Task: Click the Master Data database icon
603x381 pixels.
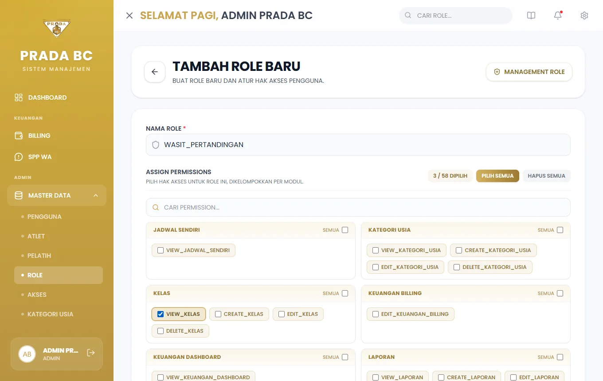Action: [x=19, y=195]
